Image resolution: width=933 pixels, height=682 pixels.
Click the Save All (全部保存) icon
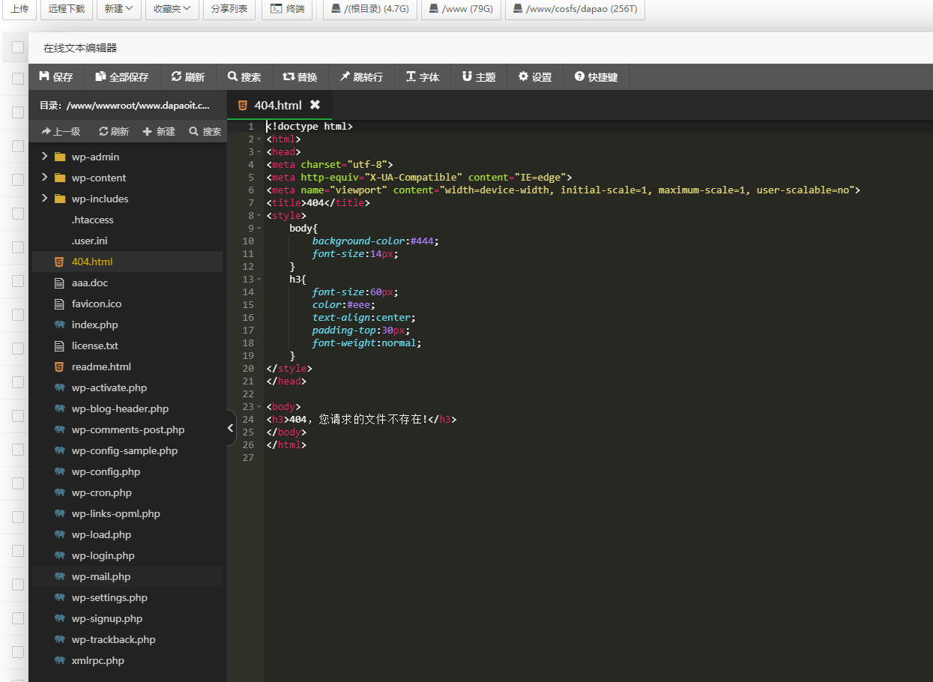pos(100,77)
